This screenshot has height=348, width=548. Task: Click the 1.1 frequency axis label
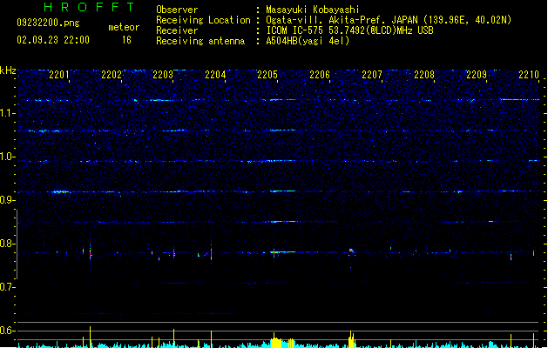point(8,113)
